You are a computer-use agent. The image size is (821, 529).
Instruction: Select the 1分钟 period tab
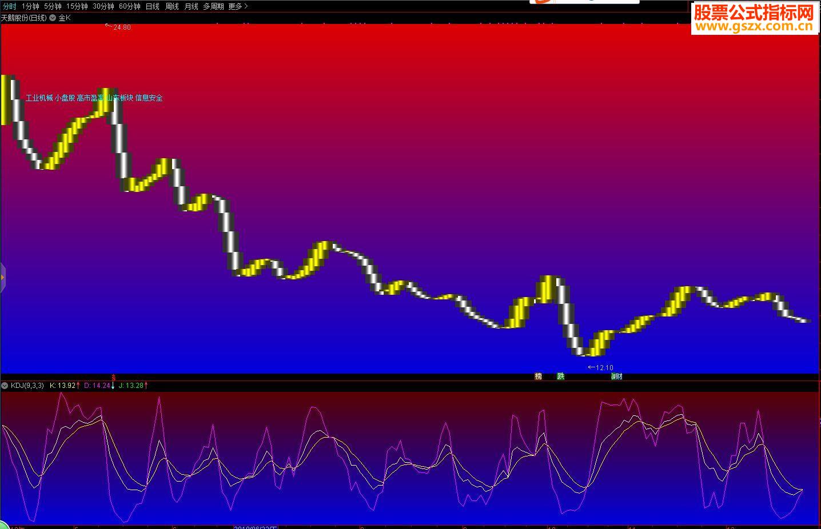(30, 6)
